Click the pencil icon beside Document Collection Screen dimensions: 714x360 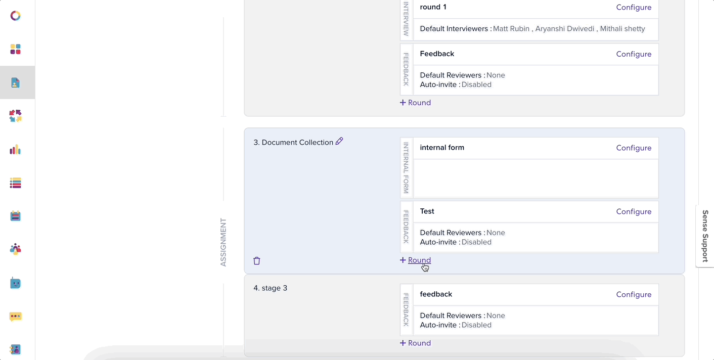[x=339, y=141]
